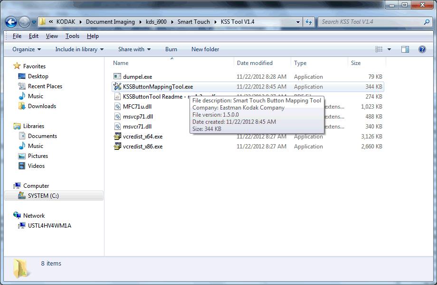437x285 pixels.
Task: Open the Get help question mark icon
Action: (422, 49)
